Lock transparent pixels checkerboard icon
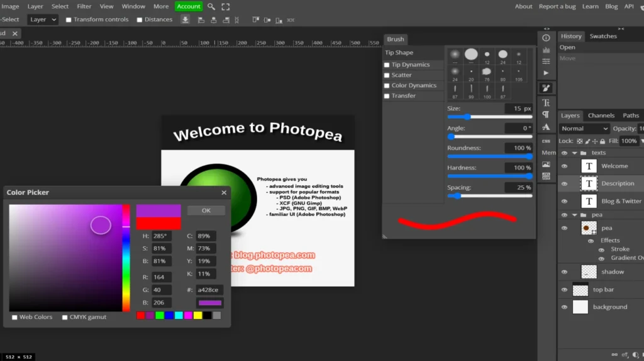The height and width of the screenshot is (361, 644). (579, 141)
